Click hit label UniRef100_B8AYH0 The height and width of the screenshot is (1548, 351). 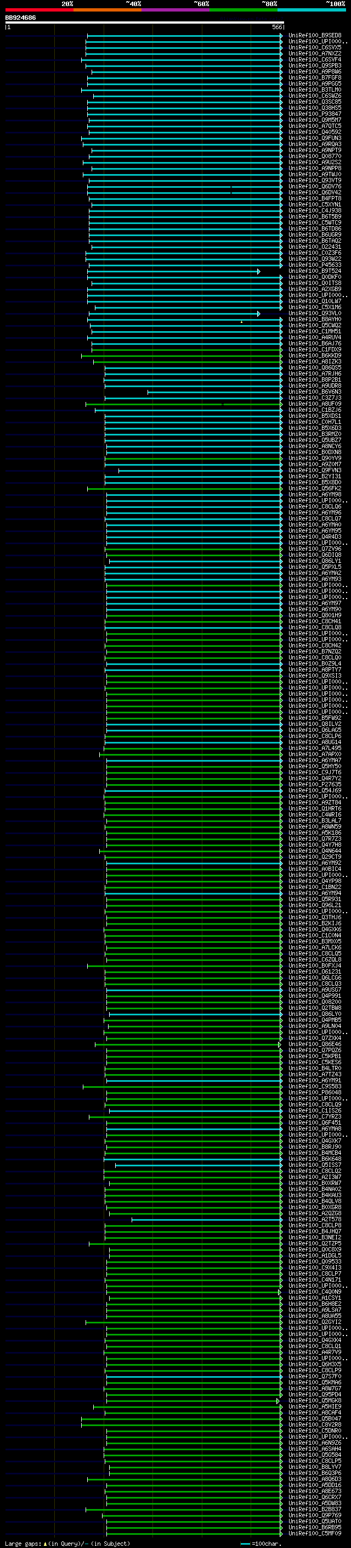315,319
